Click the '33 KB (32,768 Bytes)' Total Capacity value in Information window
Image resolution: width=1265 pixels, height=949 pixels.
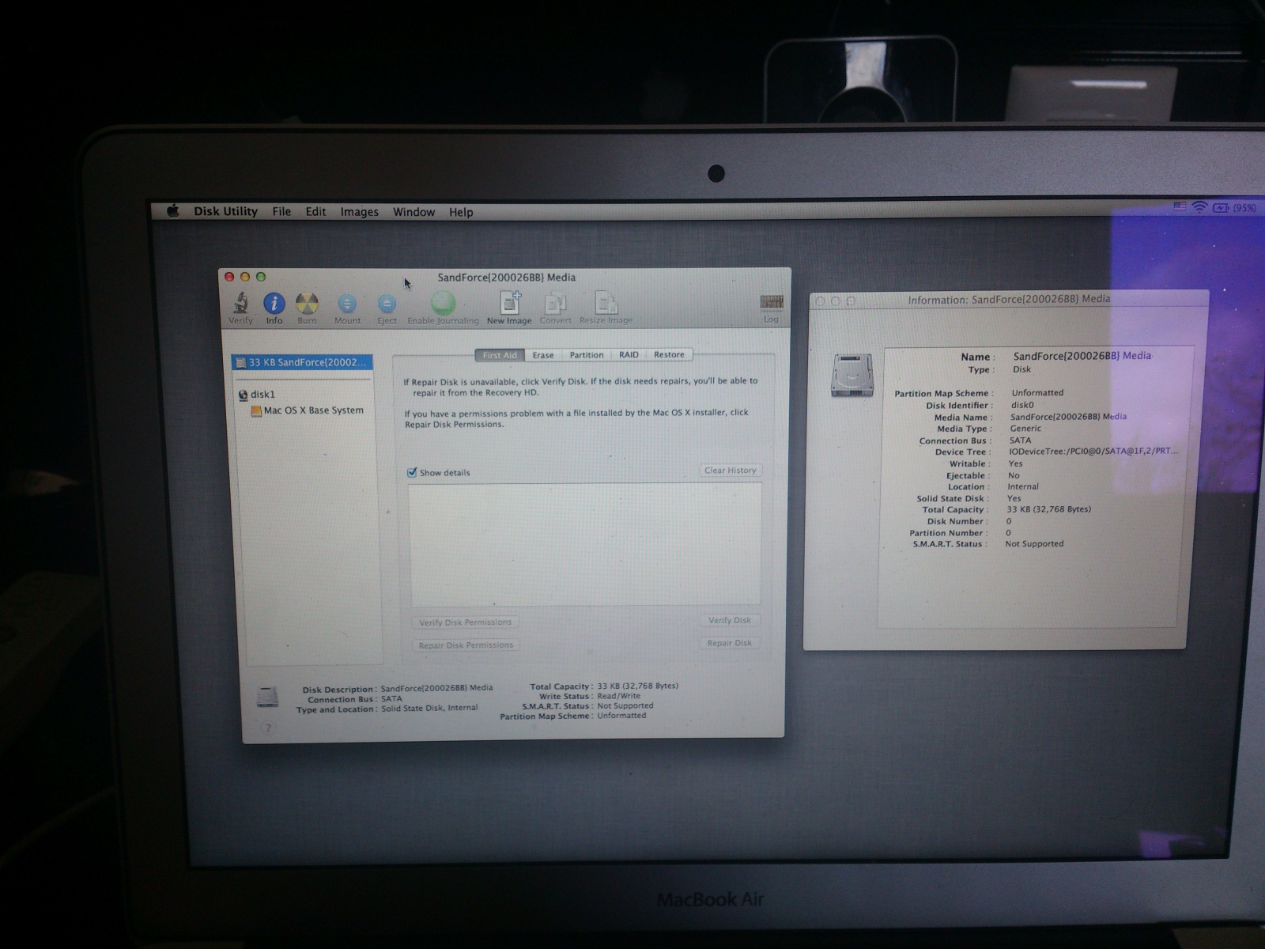(1048, 509)
